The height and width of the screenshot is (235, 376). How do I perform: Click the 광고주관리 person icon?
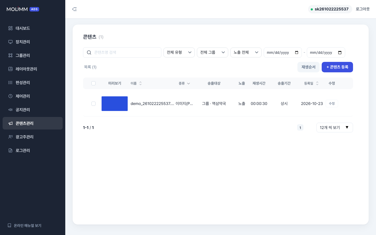coord(10,137)
